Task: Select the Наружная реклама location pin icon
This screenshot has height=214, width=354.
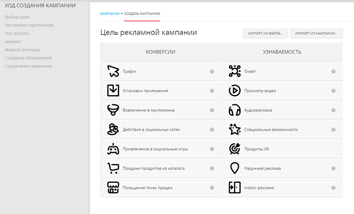Action: click(234, 168)
